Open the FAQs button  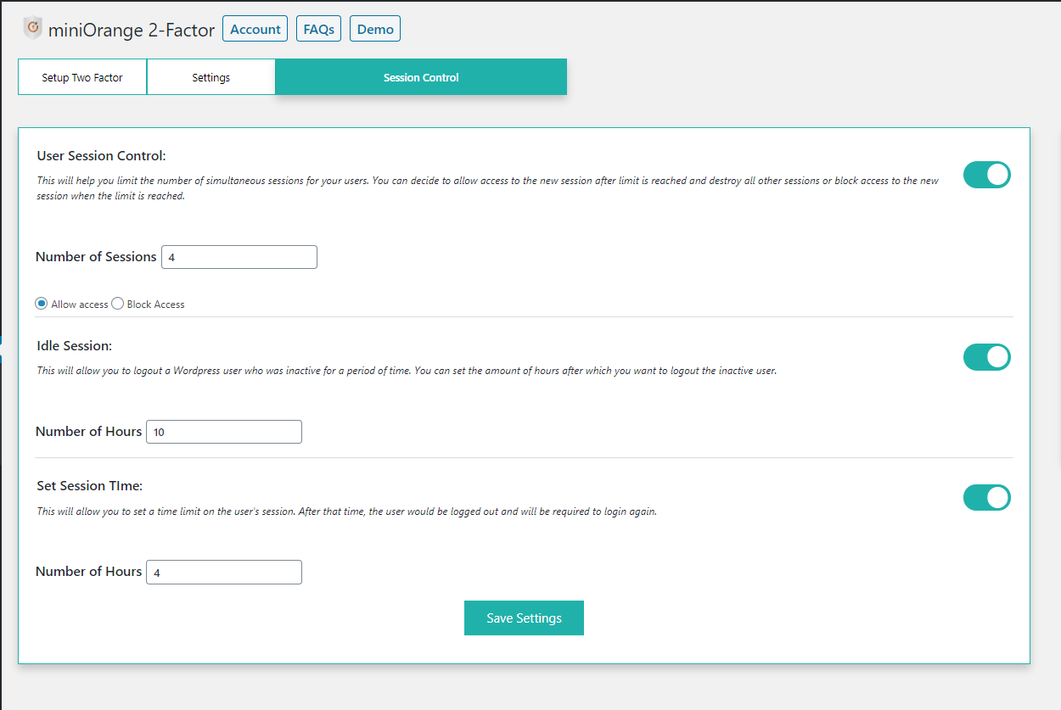pyautogui.click(x=318, y=29)
